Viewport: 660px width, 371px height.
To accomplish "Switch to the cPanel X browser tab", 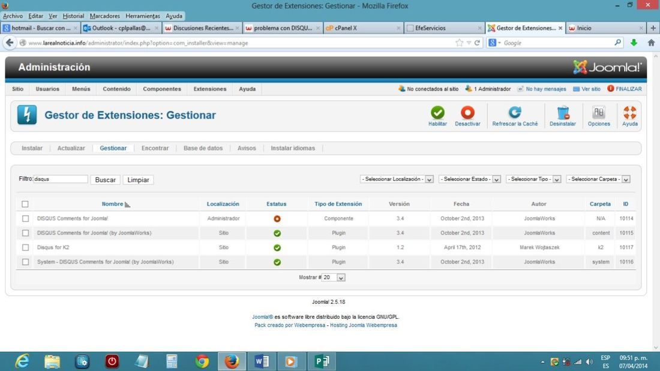I will tap(364, 28).
